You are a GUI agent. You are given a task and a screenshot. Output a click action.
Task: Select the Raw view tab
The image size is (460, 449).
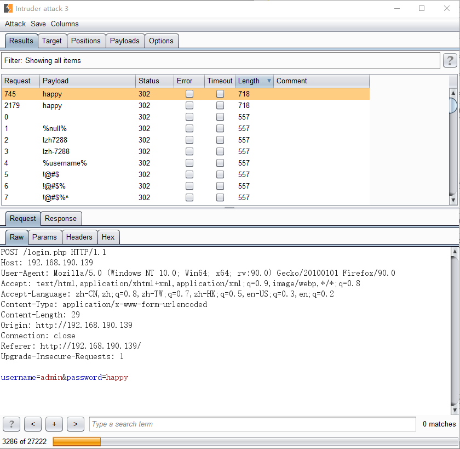tap(17, 237)
